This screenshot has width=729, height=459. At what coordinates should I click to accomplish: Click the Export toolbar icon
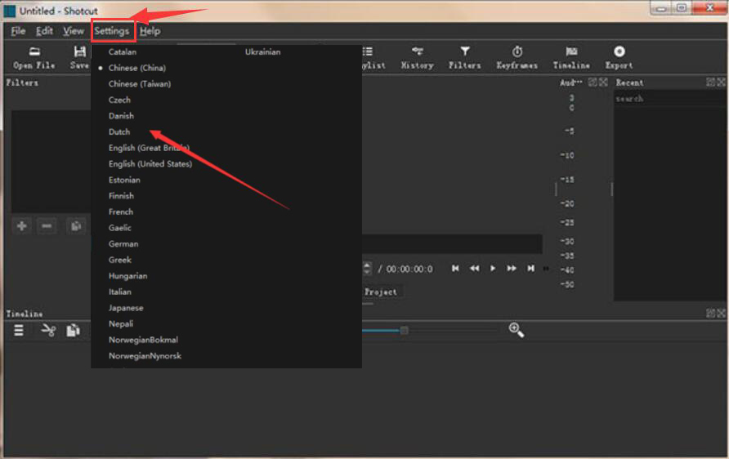(x=619, y=58)
